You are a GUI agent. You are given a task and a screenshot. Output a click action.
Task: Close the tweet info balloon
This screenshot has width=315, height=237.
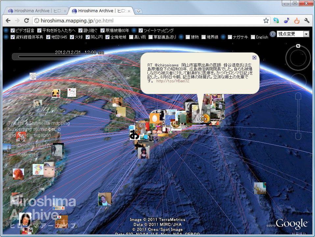254,58
